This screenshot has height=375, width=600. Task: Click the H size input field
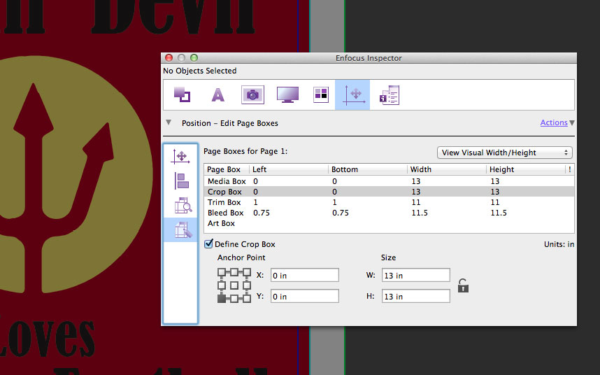[415, 296]
